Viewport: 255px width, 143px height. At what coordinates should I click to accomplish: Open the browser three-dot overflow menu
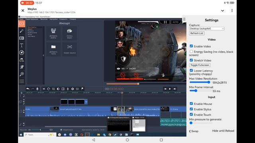click(232, 11)
